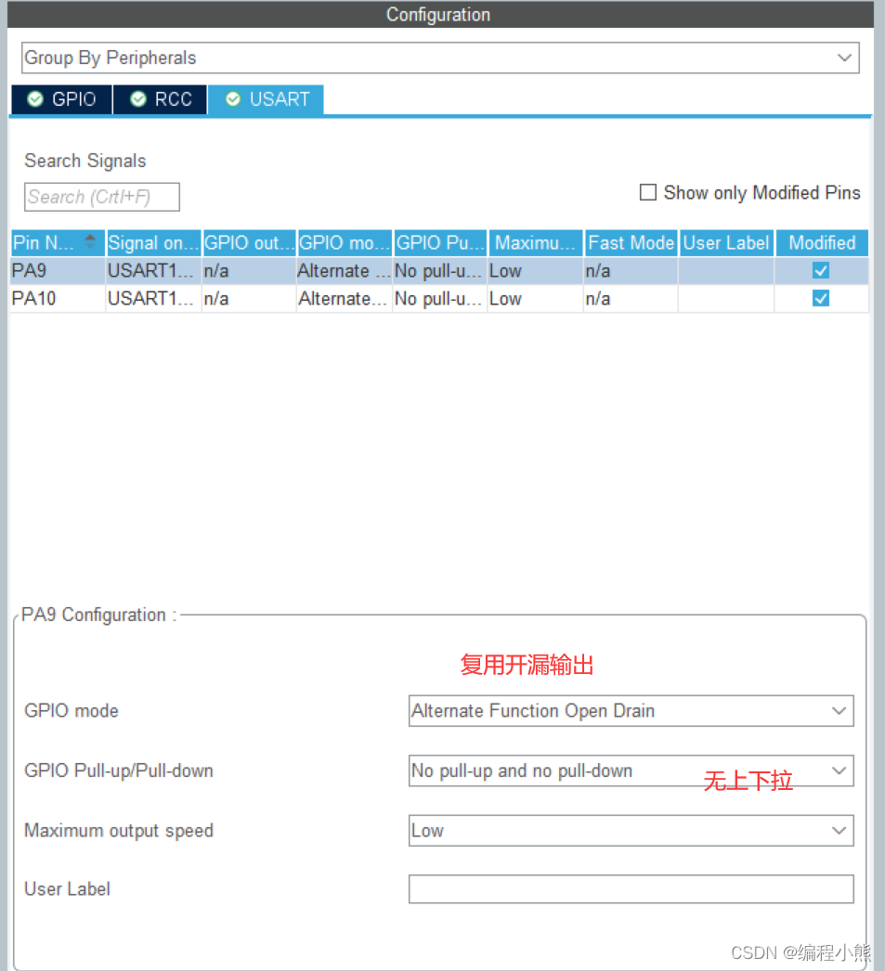This screenshot has height=971, width=885.
Task: Sort by Signal on Pin column header
Action: pos(153,243)
